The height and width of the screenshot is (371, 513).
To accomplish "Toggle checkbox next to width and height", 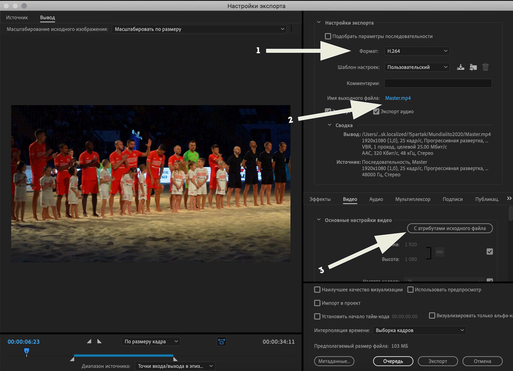I will click(x=490, y=252).
